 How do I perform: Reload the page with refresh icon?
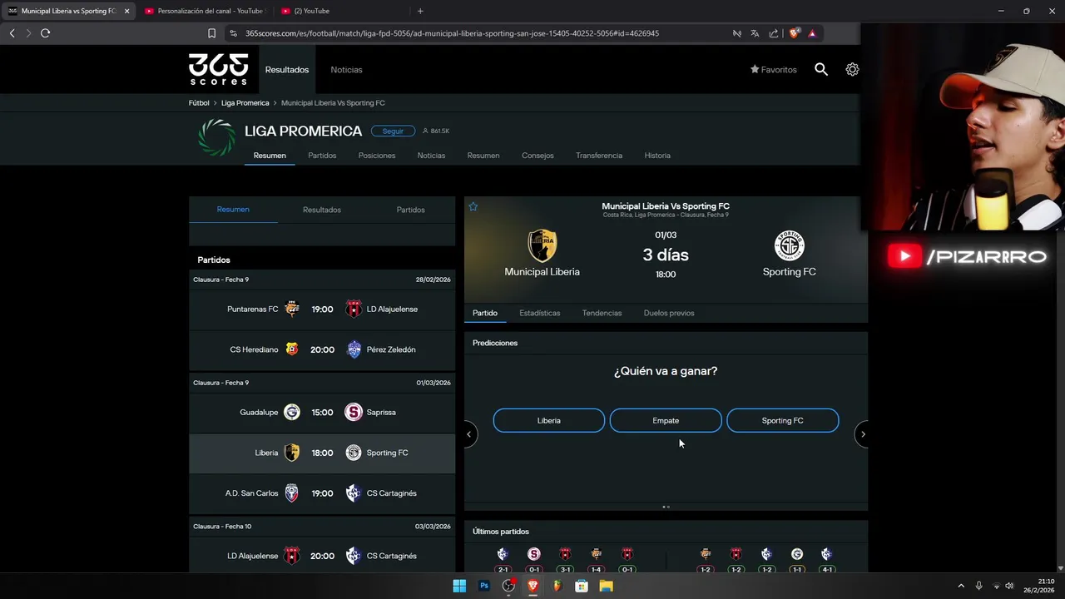click(x=45, y=33)
